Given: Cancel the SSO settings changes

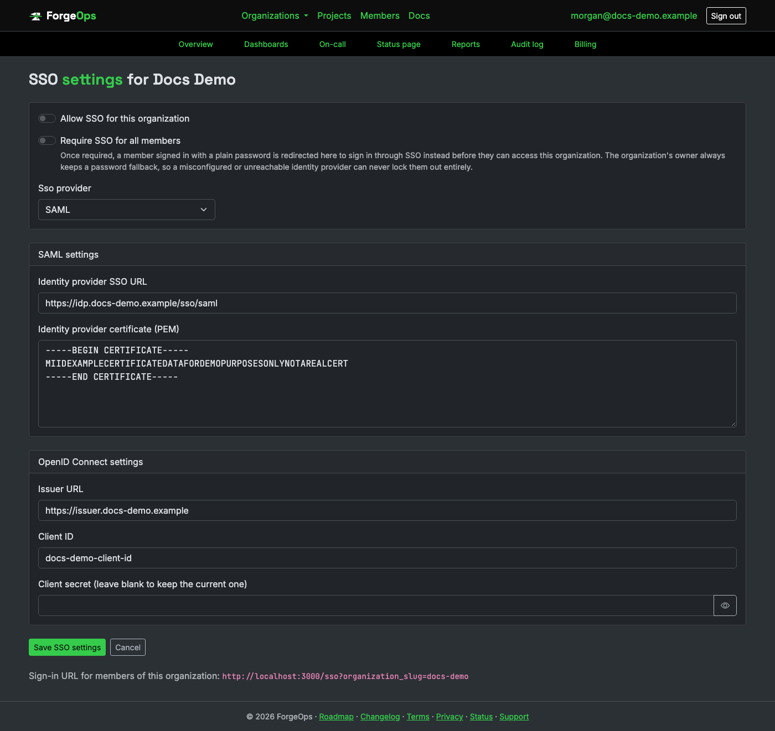Looking at the screenshot, I should (x=128, y=648).
